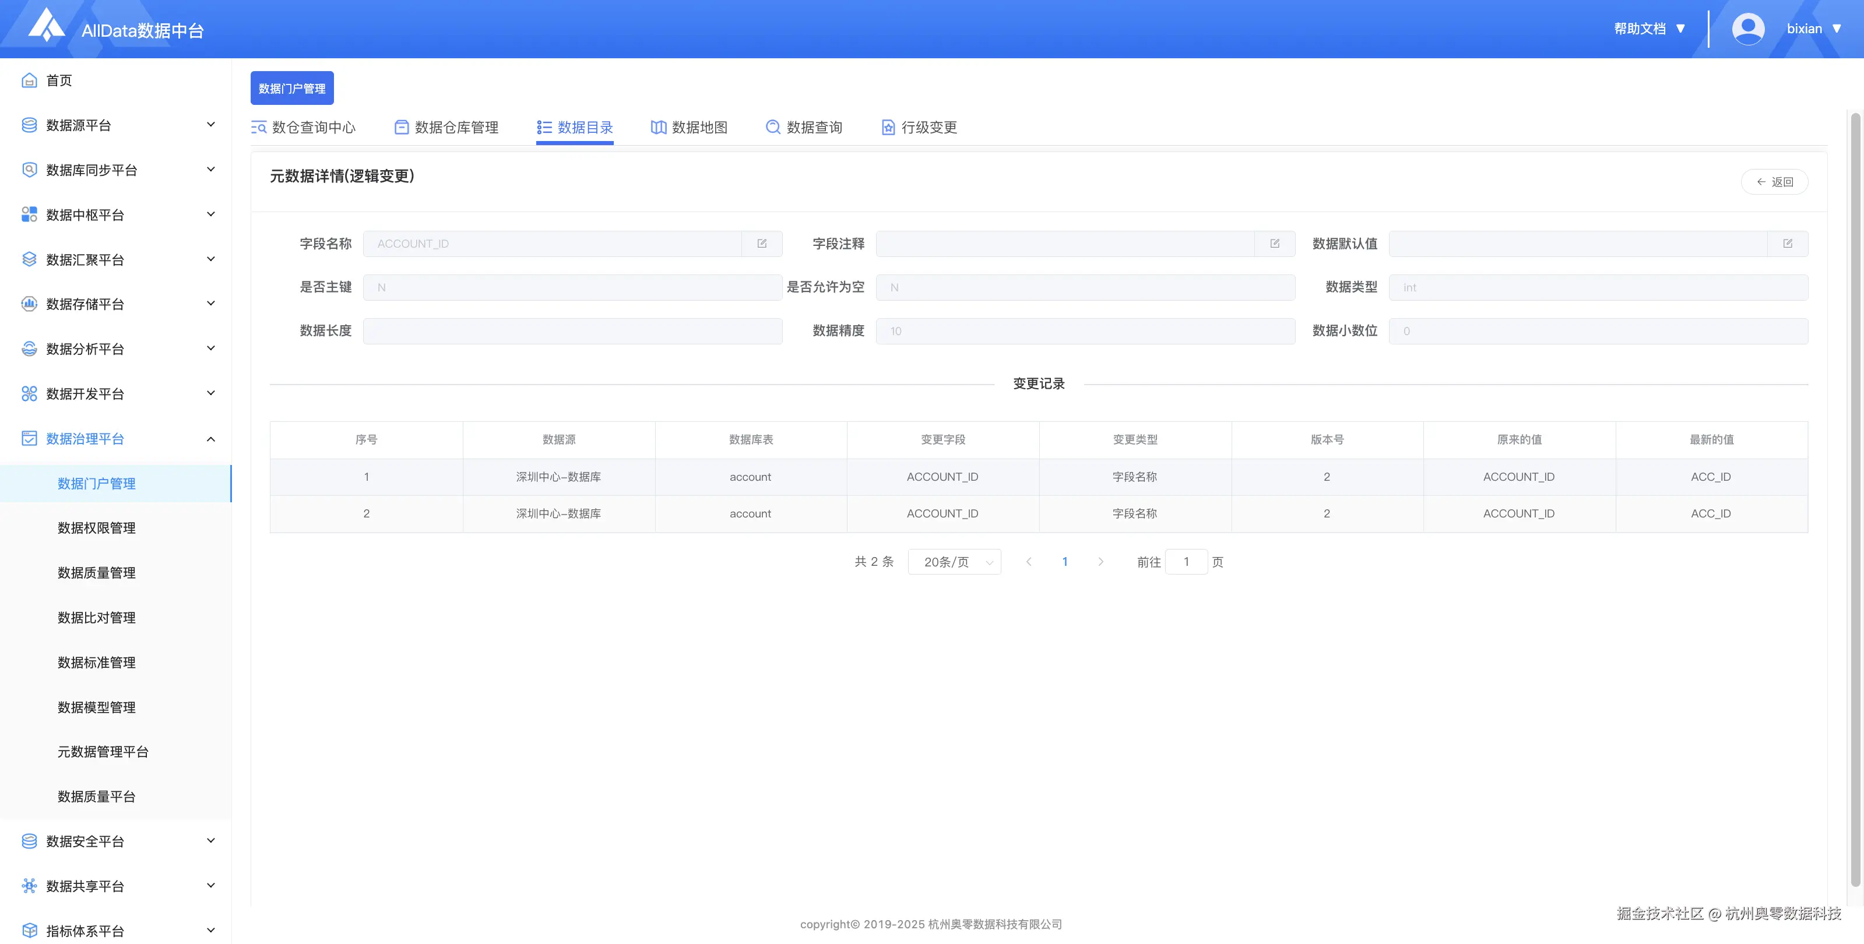Click the 数据仓库管理 tab icon

coord(402,127)
